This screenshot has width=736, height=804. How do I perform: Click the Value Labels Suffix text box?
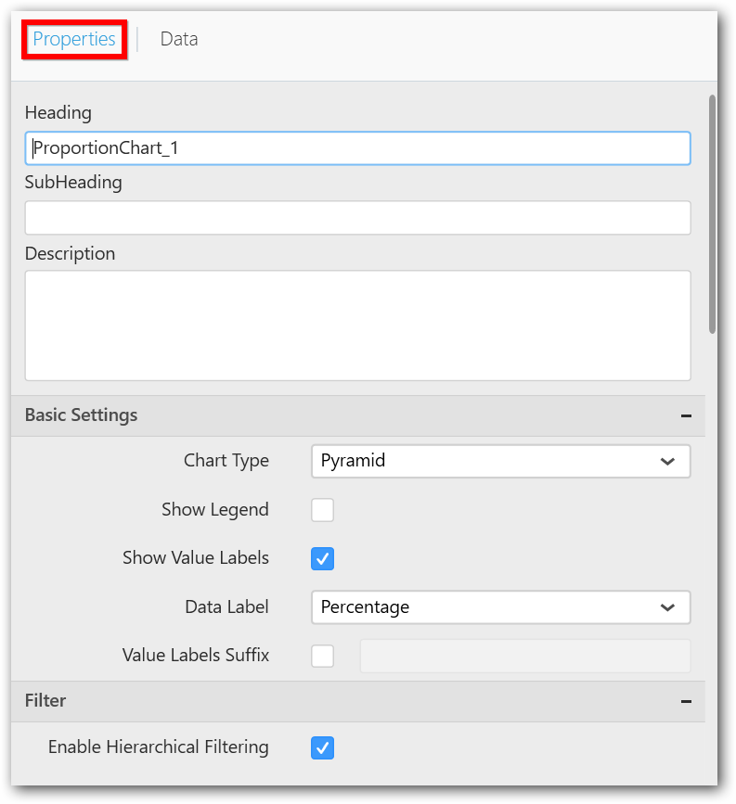524,656
